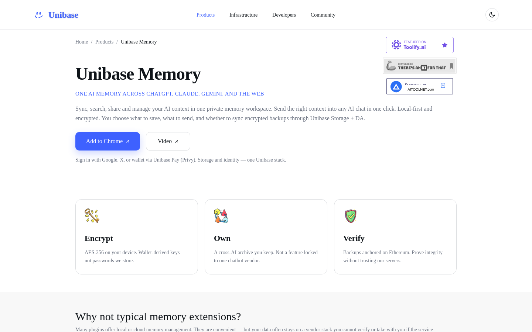532x332 pixels.
Task: Click the flexing arm icon on badge
Action: coord(391,66)
